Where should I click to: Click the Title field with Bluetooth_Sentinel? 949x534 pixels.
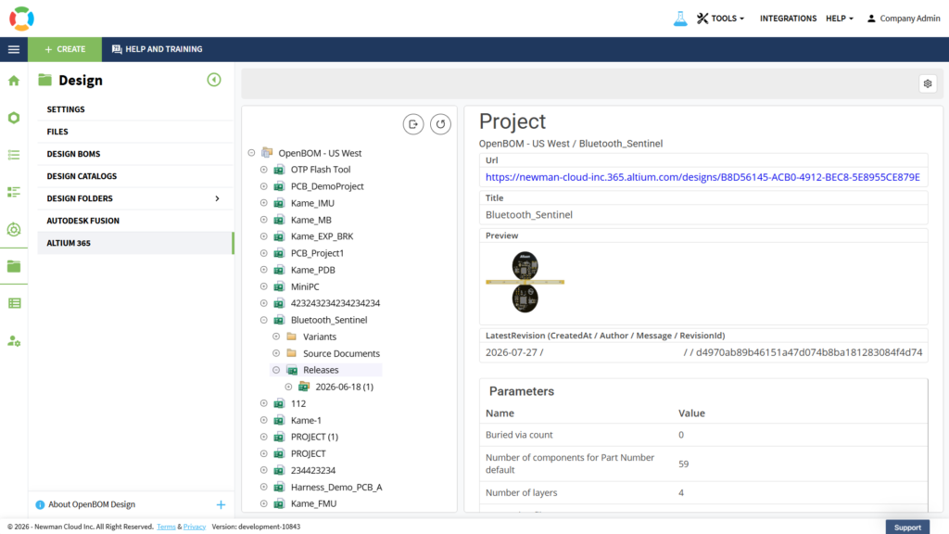703,215
